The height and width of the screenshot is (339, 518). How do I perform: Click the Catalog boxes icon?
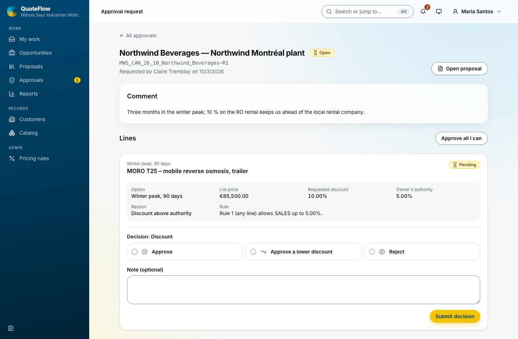(12, 133)
